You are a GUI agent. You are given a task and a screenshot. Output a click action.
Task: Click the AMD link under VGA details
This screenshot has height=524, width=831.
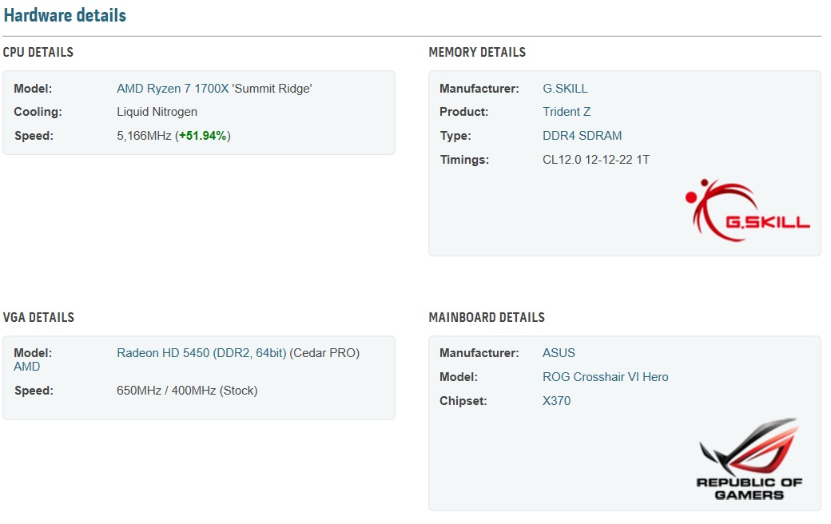(27, 367)
